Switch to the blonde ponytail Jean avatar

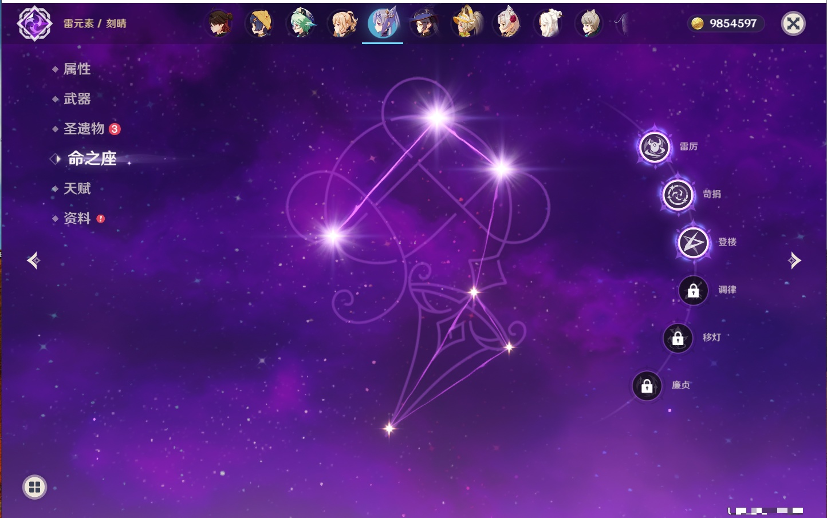click(x=342, y=23)
